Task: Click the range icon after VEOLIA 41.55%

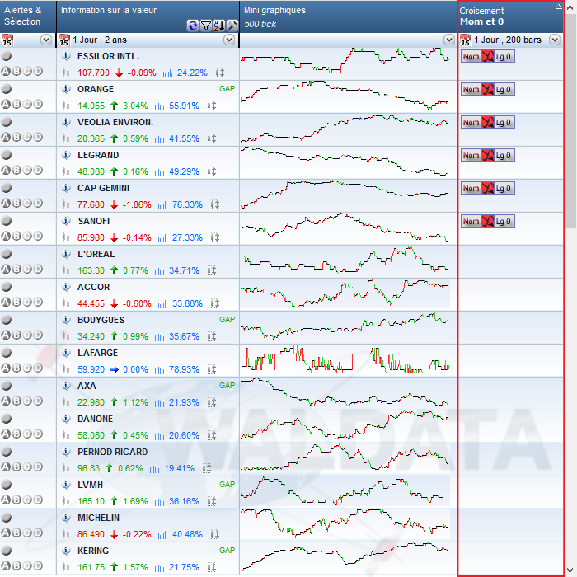Action: pyautogui.click(x=212, y=139)
